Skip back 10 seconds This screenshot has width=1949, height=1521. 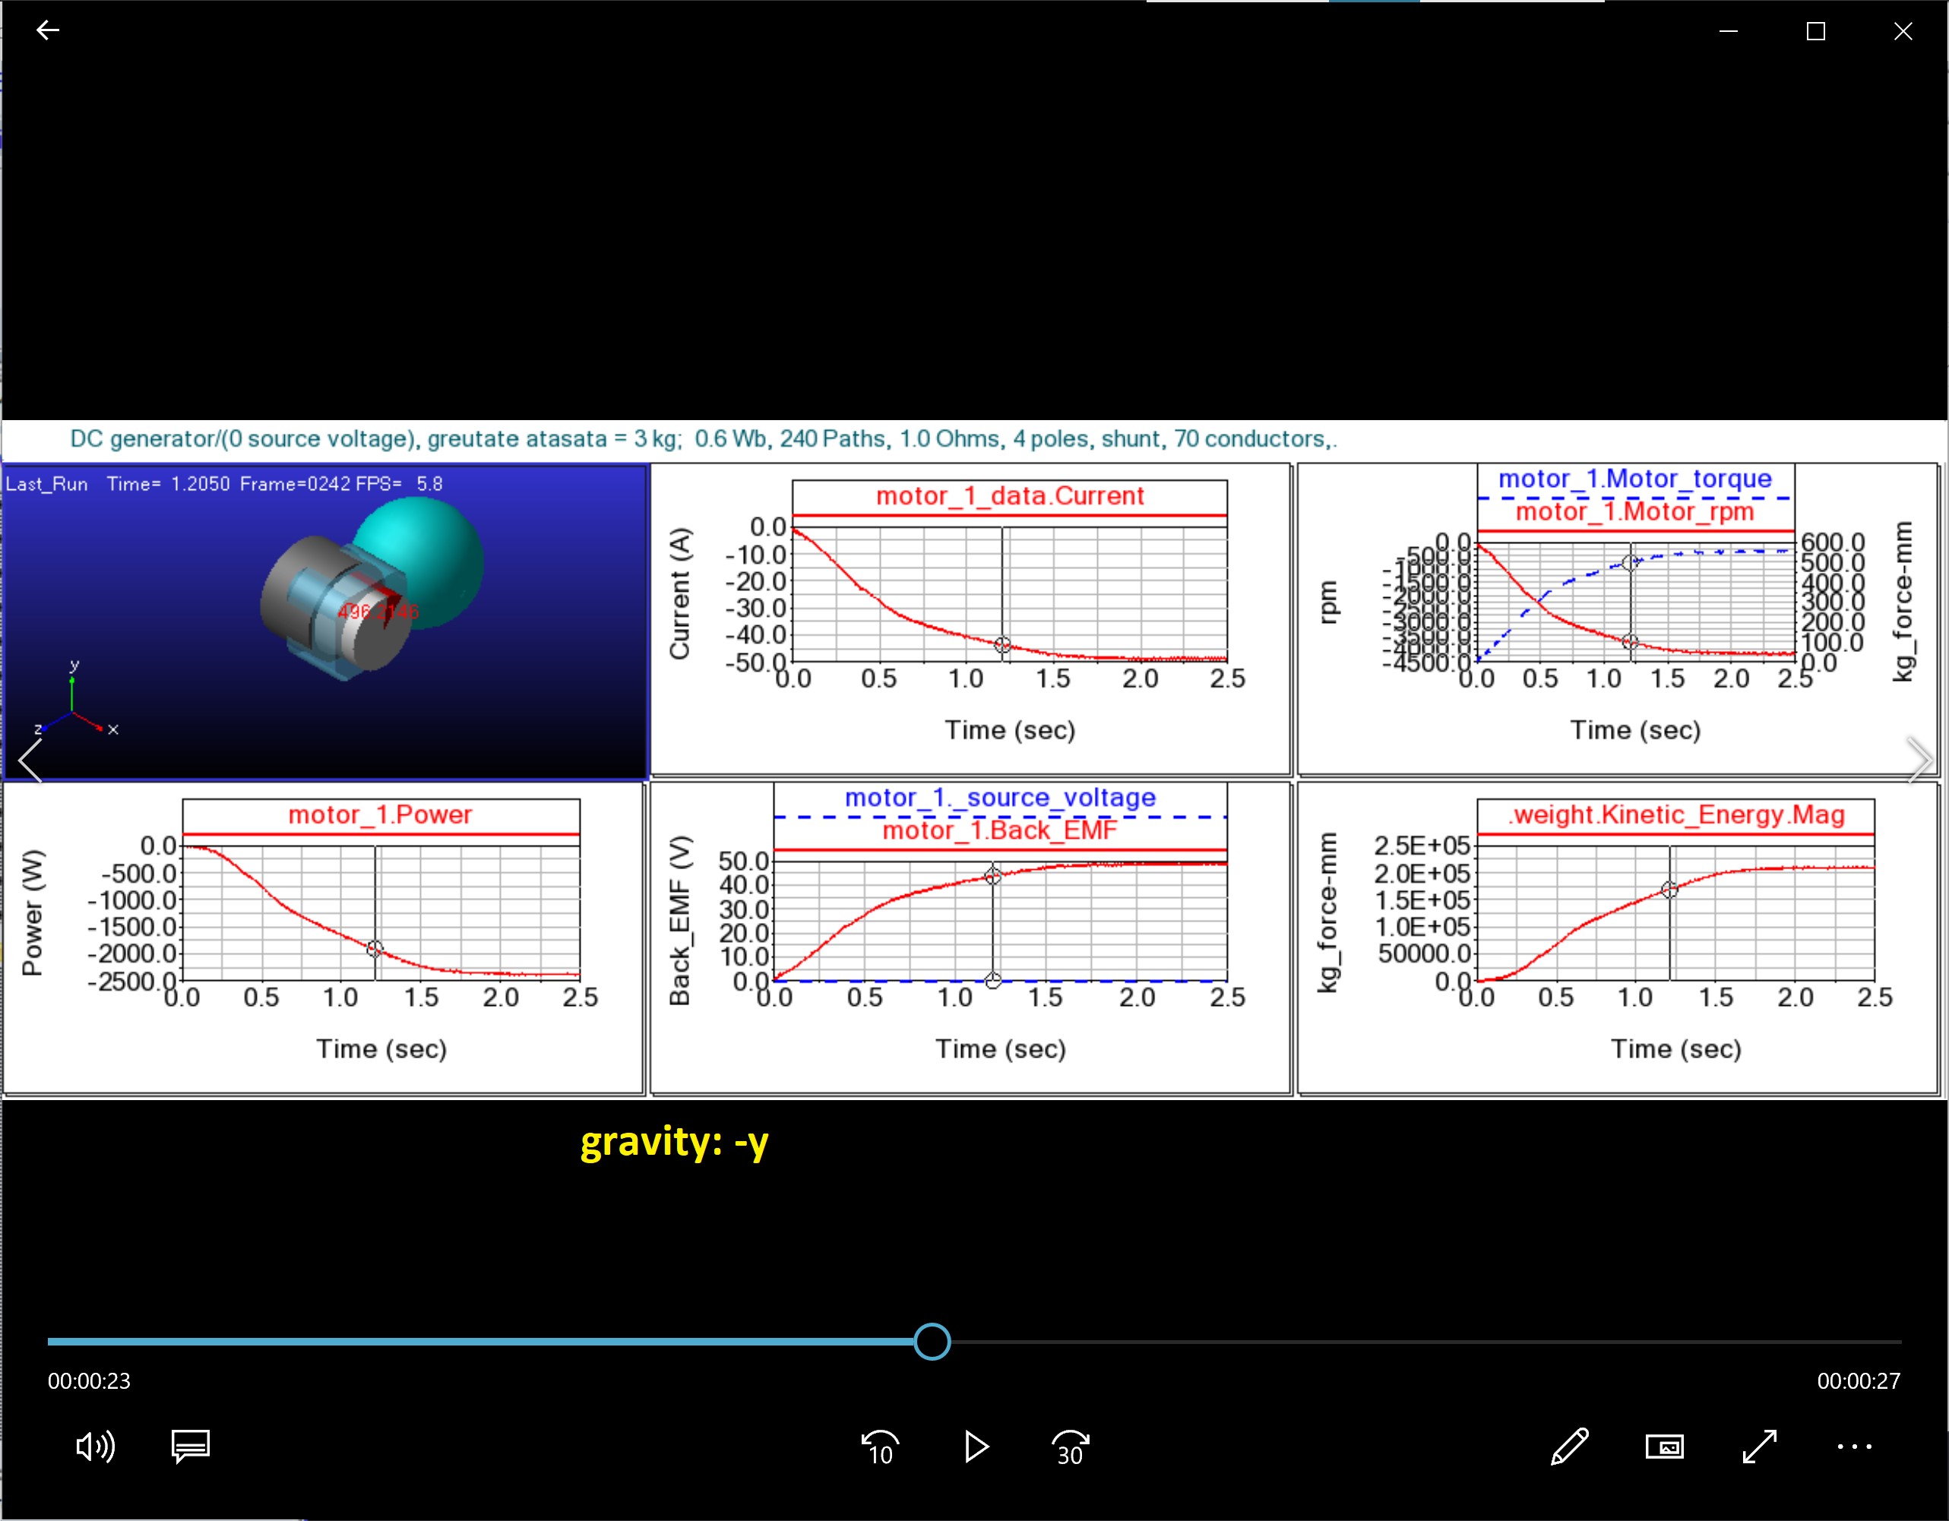coord(880,1447)
